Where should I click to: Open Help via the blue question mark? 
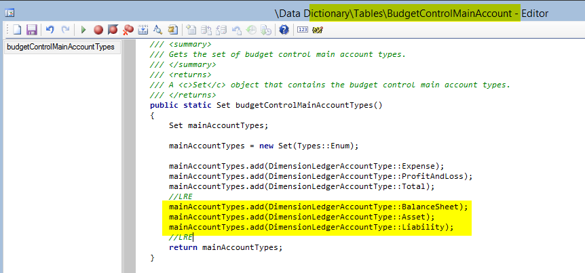pyautogui.click(x=284, y=30)
